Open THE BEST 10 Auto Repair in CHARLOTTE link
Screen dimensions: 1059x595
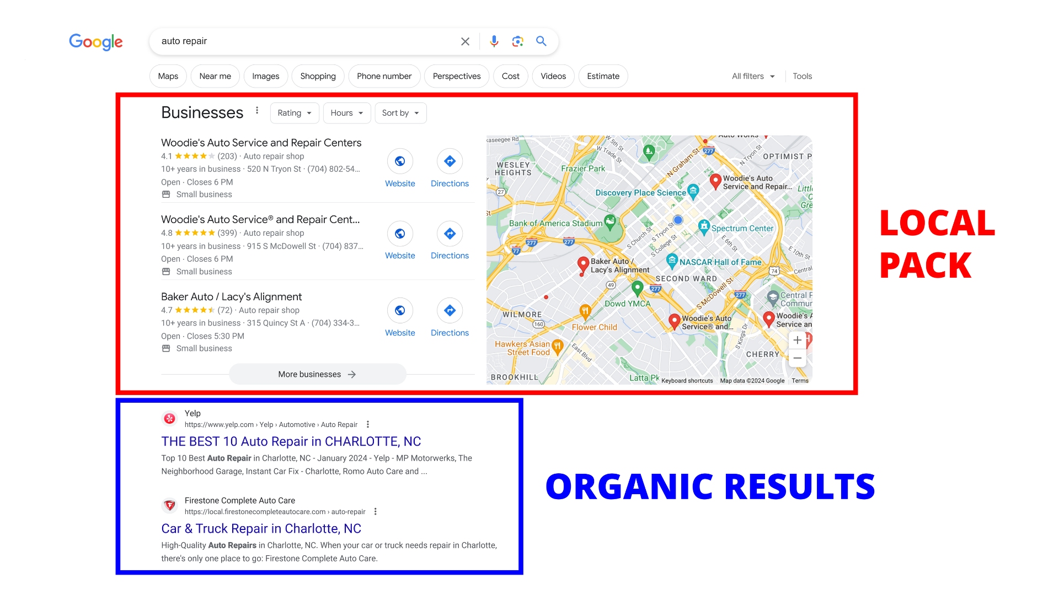(291, 441)
